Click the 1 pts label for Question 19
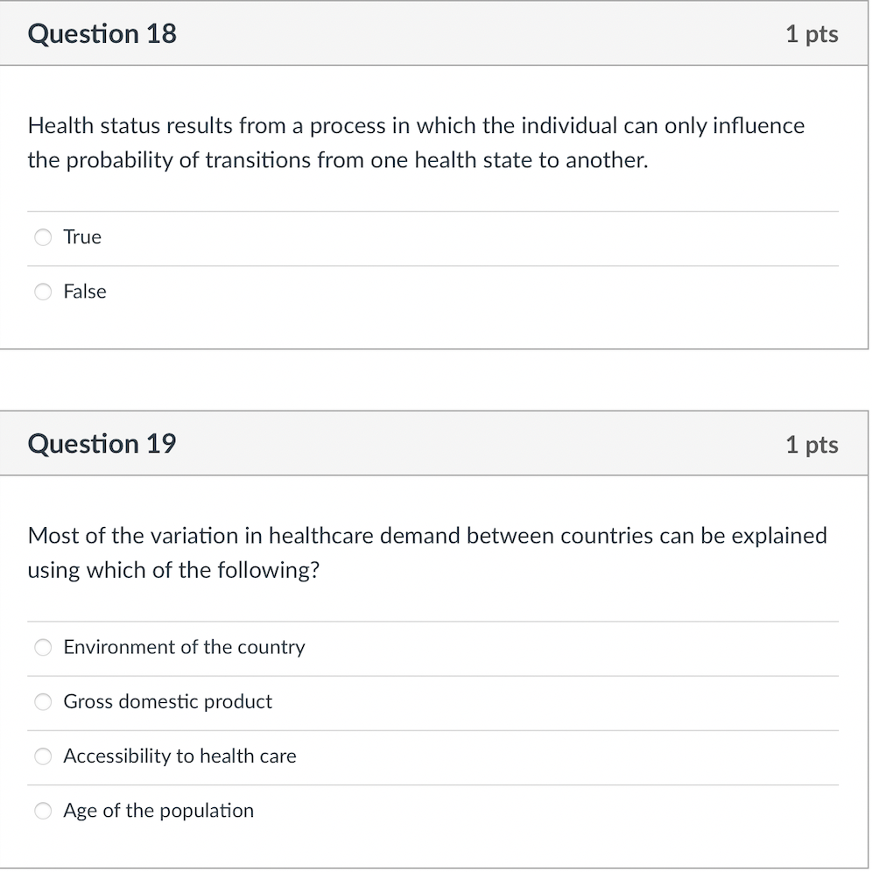Viewport: 872px width, 872px height. (x=812, y=444)
